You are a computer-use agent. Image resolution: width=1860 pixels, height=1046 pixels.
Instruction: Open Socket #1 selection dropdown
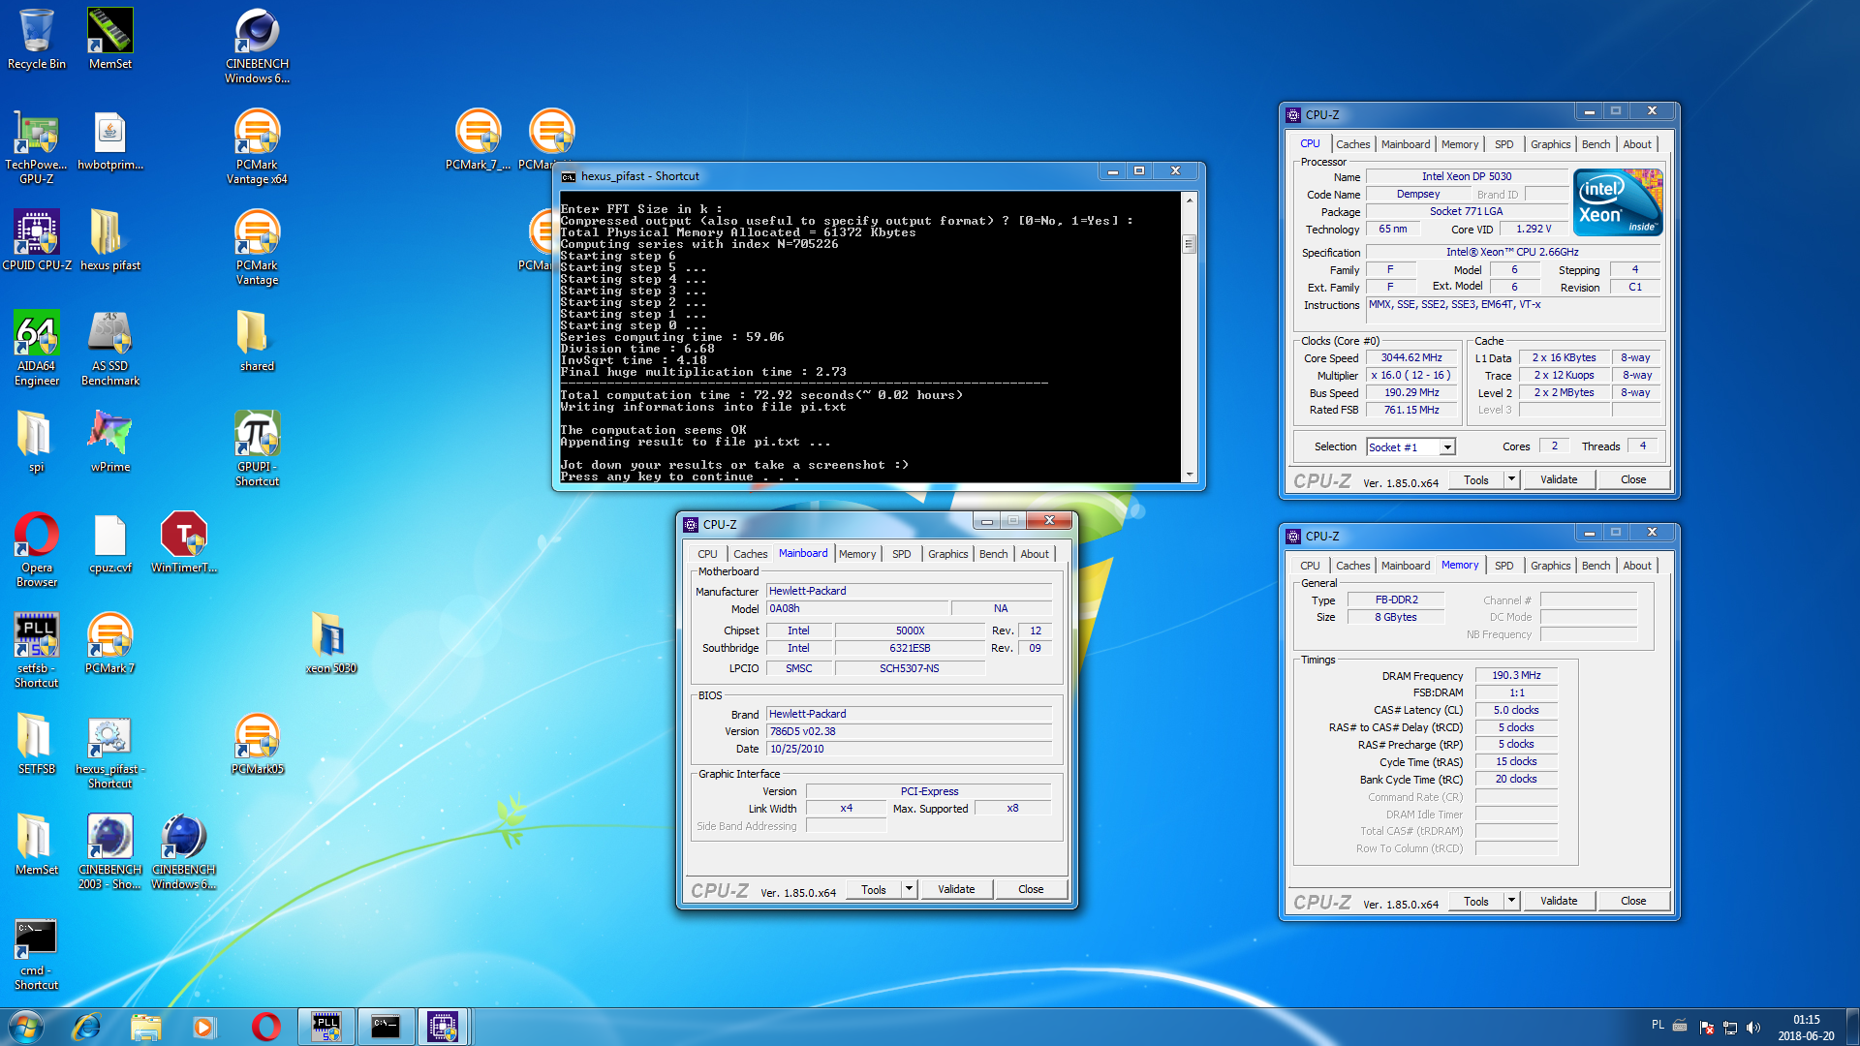(x=1410, y=446)
